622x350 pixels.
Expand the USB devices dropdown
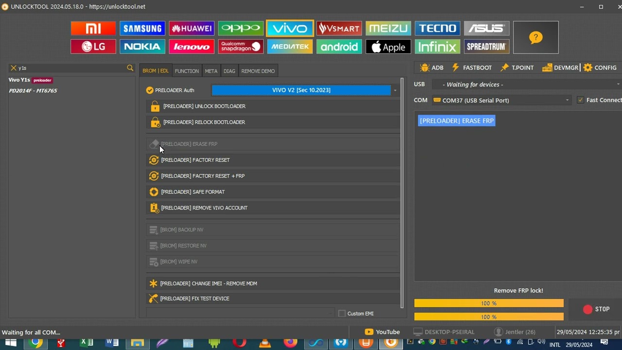(617, 85)
